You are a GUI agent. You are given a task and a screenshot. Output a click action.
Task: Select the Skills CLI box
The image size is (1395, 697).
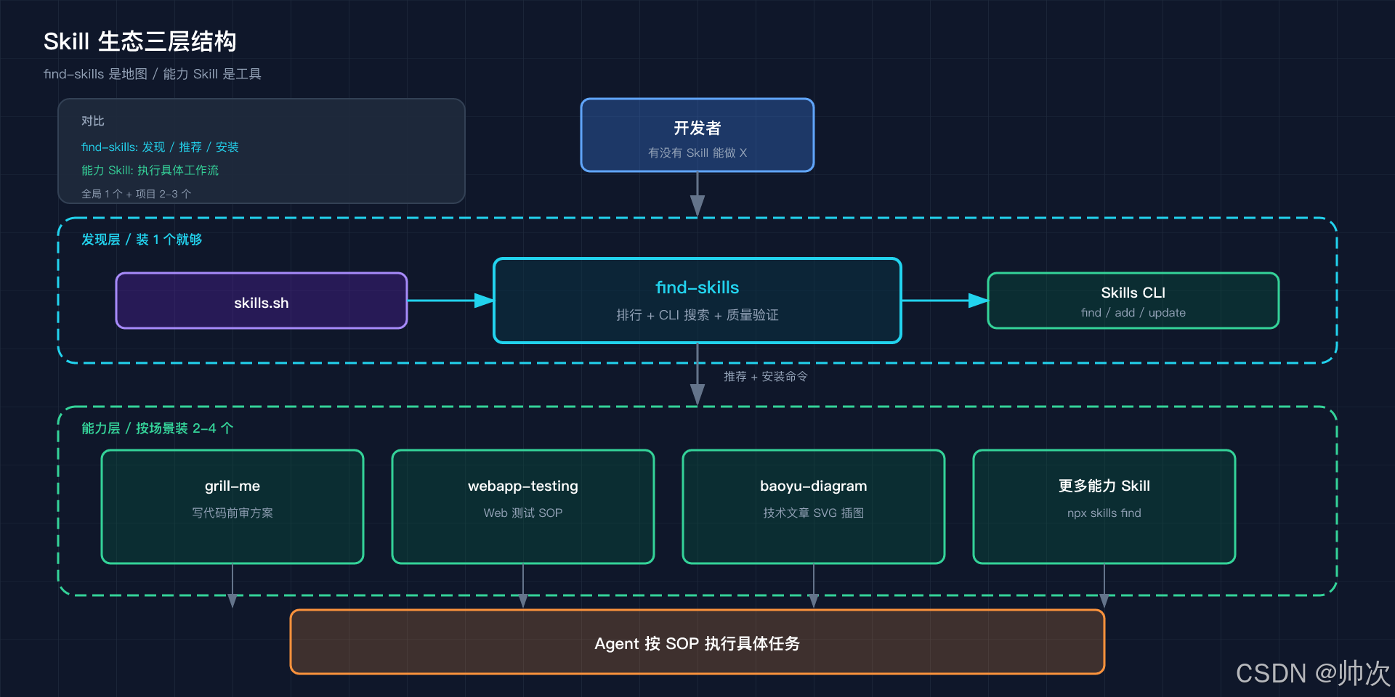tap(1133, 301)
